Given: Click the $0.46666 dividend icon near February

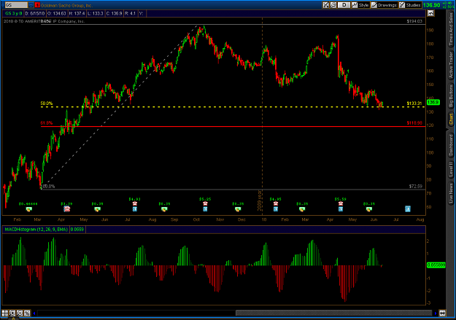Looking at the screenshot, I should tap(28, 209).
